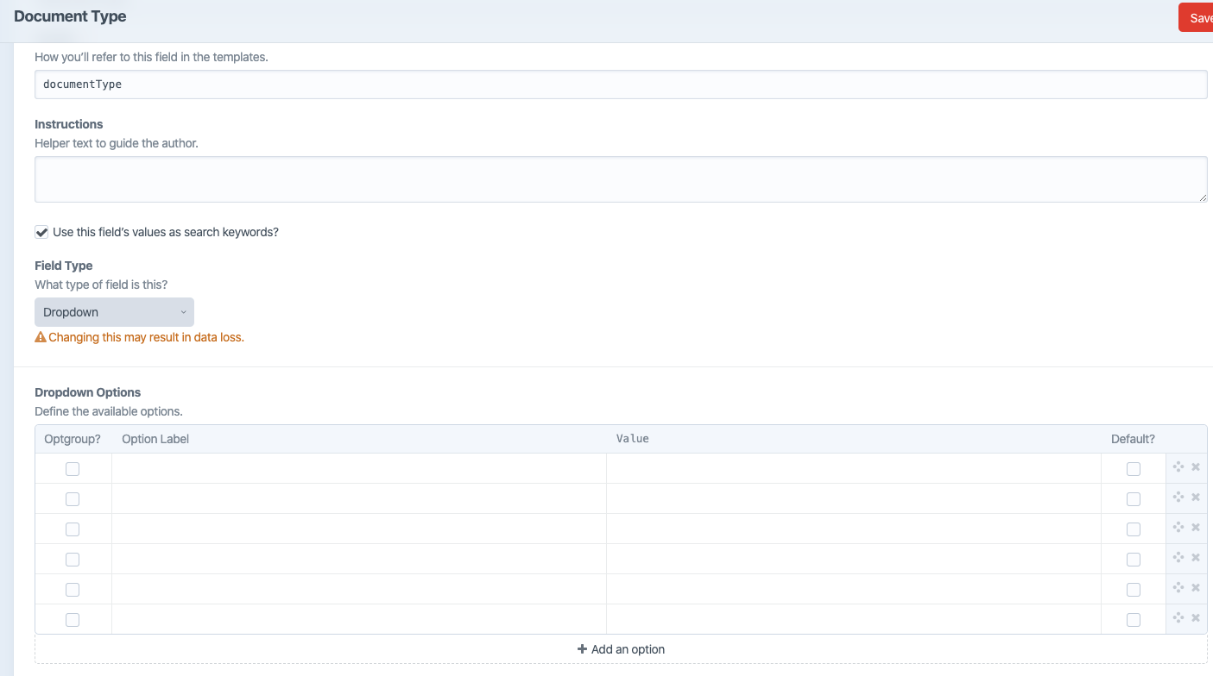Viewport: 1213px width, 676px height.
Task: Open the Field Type dropdown
Action: tap(114, 311)
